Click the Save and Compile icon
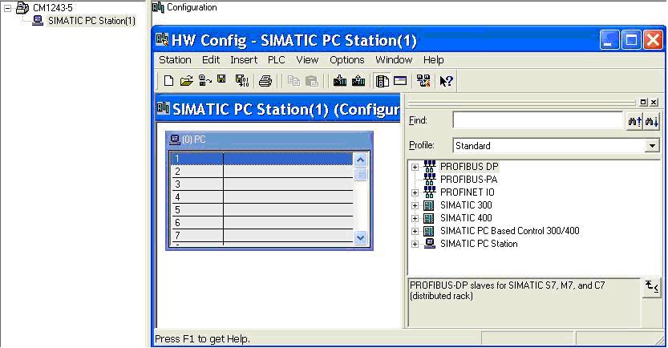 [242, 80]
